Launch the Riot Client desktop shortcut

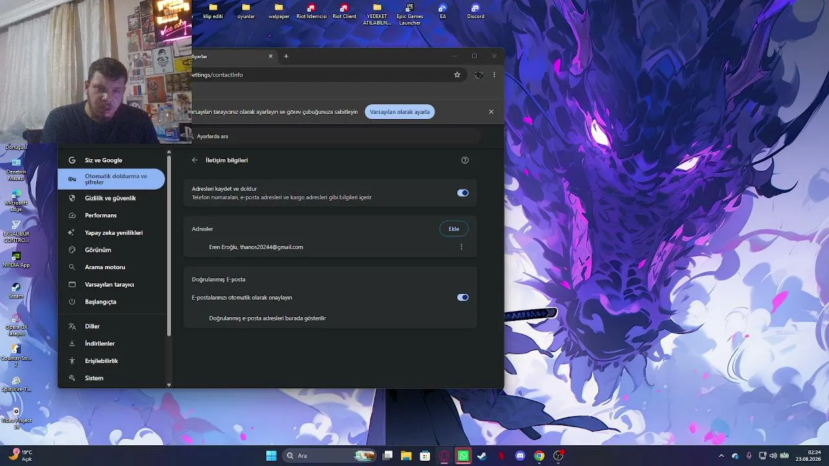[344, 11]
